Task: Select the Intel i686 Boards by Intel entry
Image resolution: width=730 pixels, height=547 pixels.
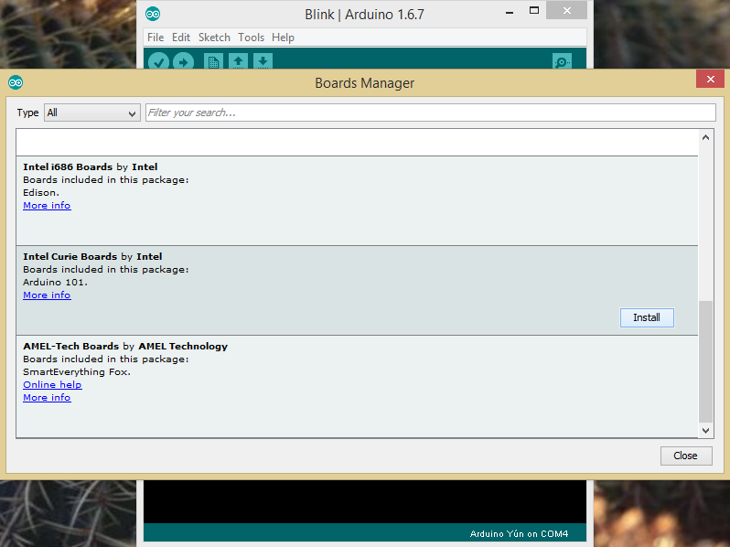Action: coord(357,200)
